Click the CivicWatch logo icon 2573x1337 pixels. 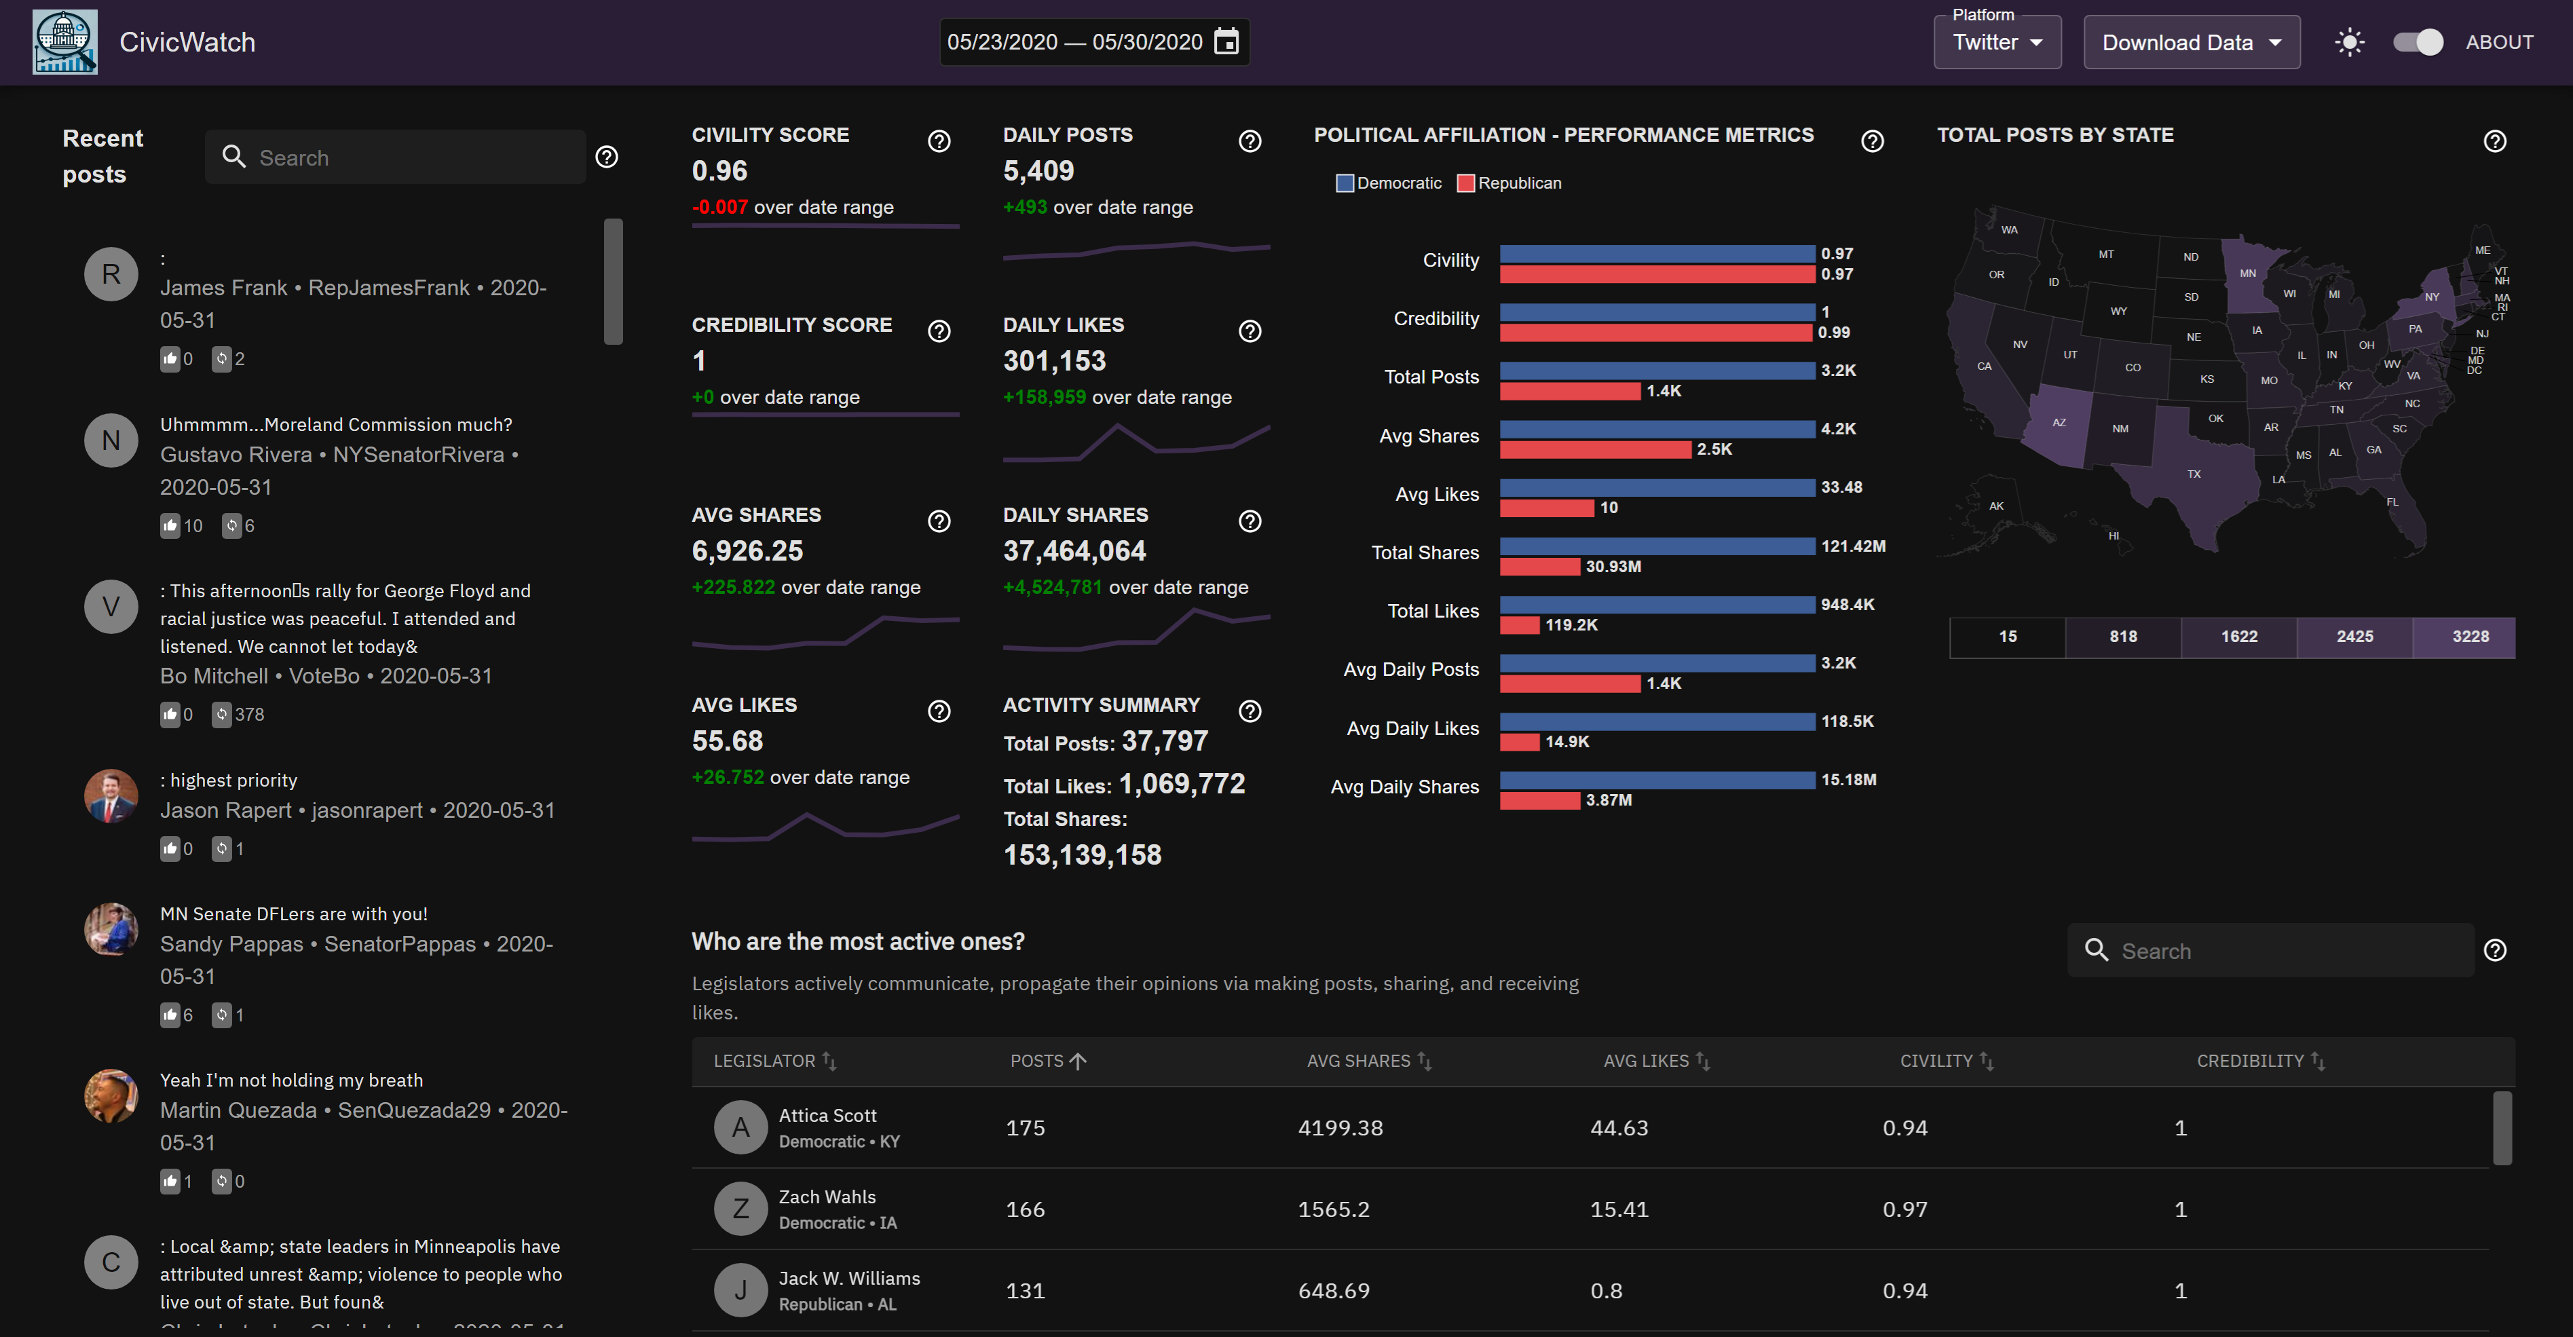pyautogui.click(x=65, y=42)
